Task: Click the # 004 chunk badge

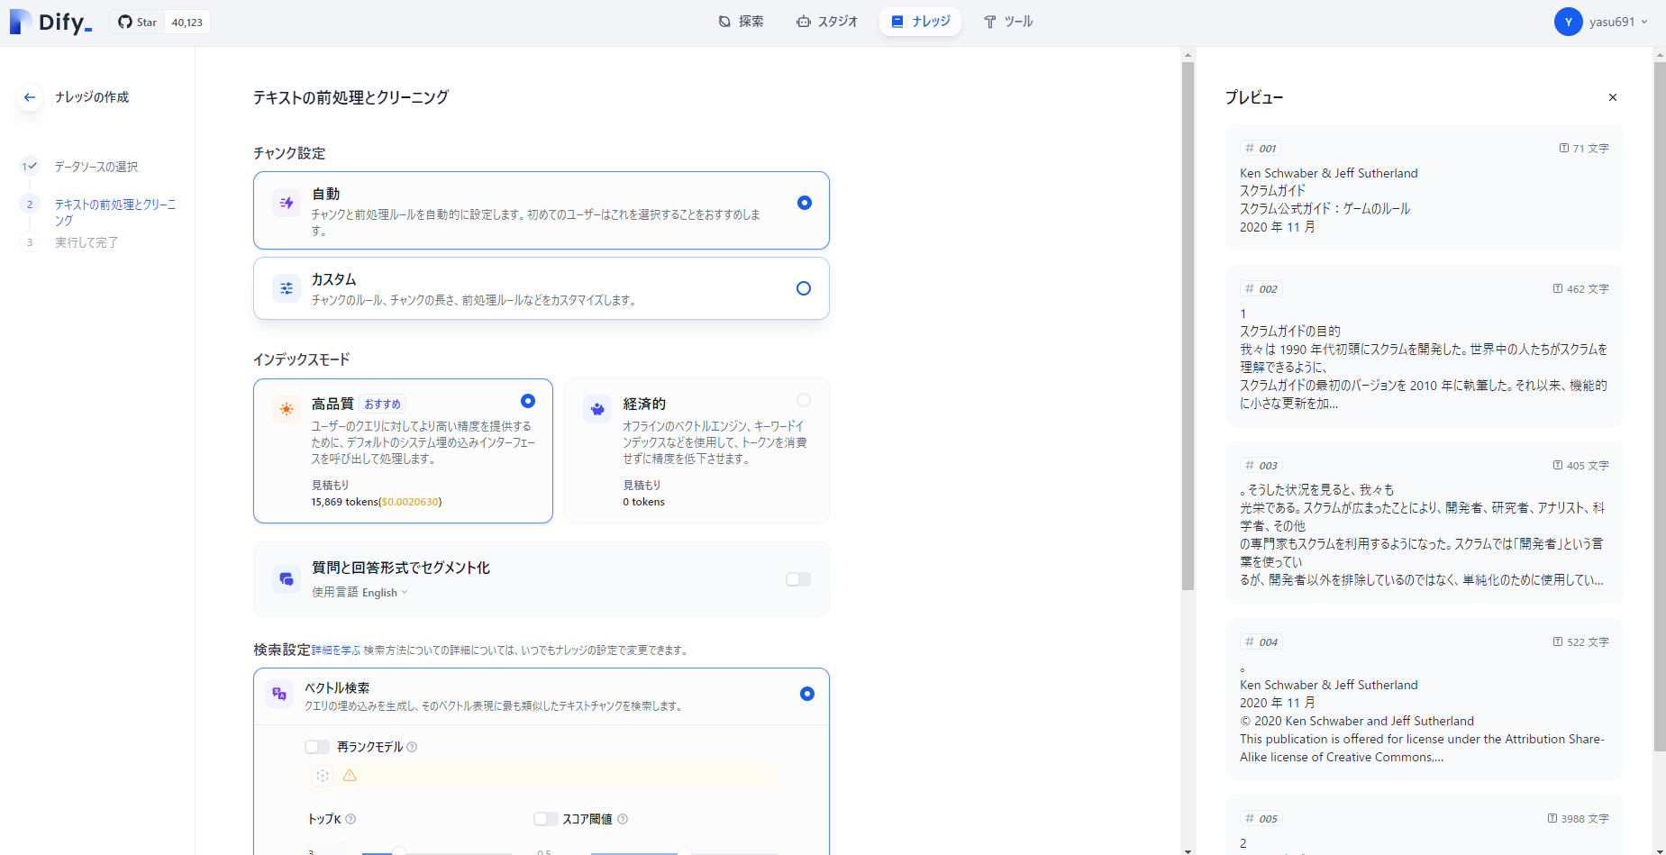Action: tap(1261, 642)
